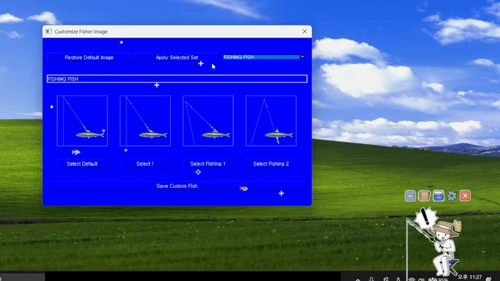The width and height of the screenshot is (500, 281).
Task: Focus the FISHING FISH name text field
Action: [x=177, y=79]
